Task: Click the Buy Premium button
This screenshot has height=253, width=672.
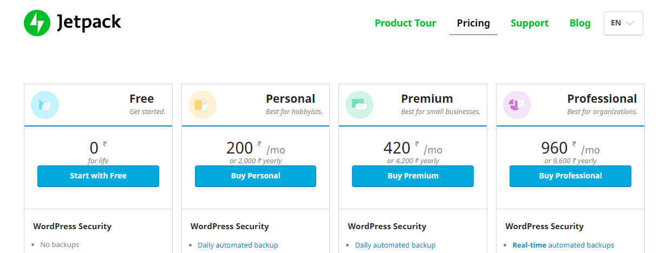Action: 413,176
